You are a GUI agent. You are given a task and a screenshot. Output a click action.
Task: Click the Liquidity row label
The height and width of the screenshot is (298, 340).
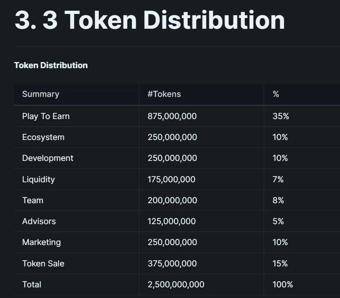39,179
